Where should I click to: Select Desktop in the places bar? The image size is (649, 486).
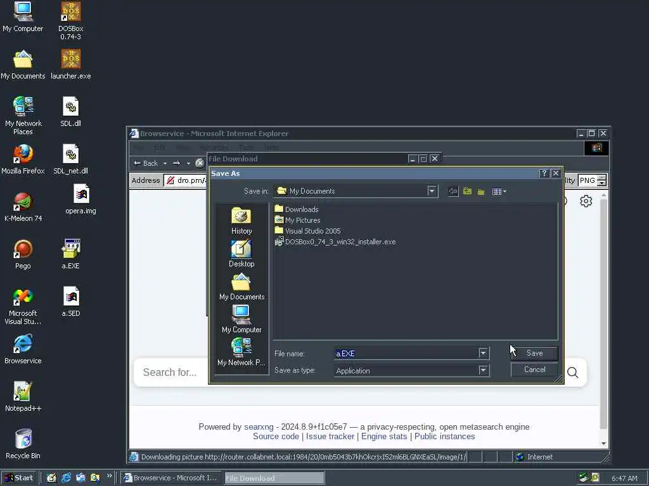tap(241, 254)
